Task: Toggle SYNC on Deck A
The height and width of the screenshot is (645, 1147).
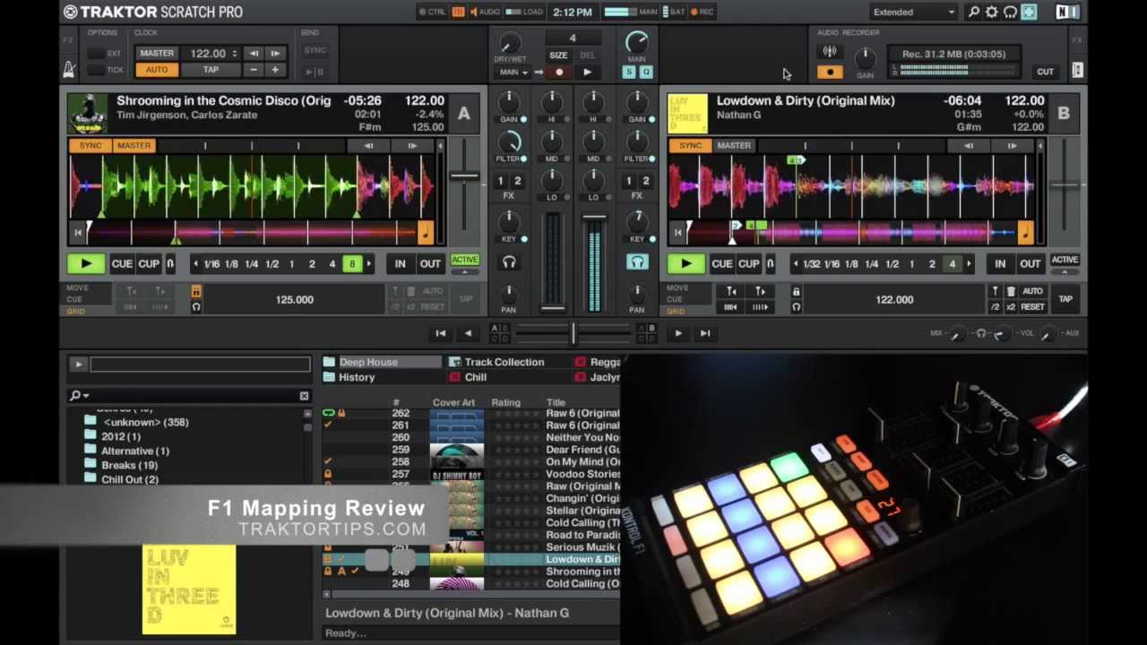Action: (91, 146)
